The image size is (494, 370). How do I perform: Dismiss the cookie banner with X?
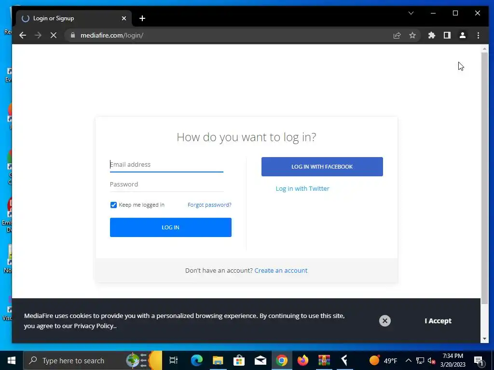point(384,320)
